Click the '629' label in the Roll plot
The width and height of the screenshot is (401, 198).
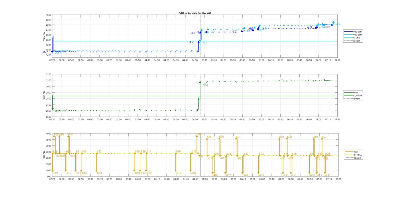pos(143,151)
